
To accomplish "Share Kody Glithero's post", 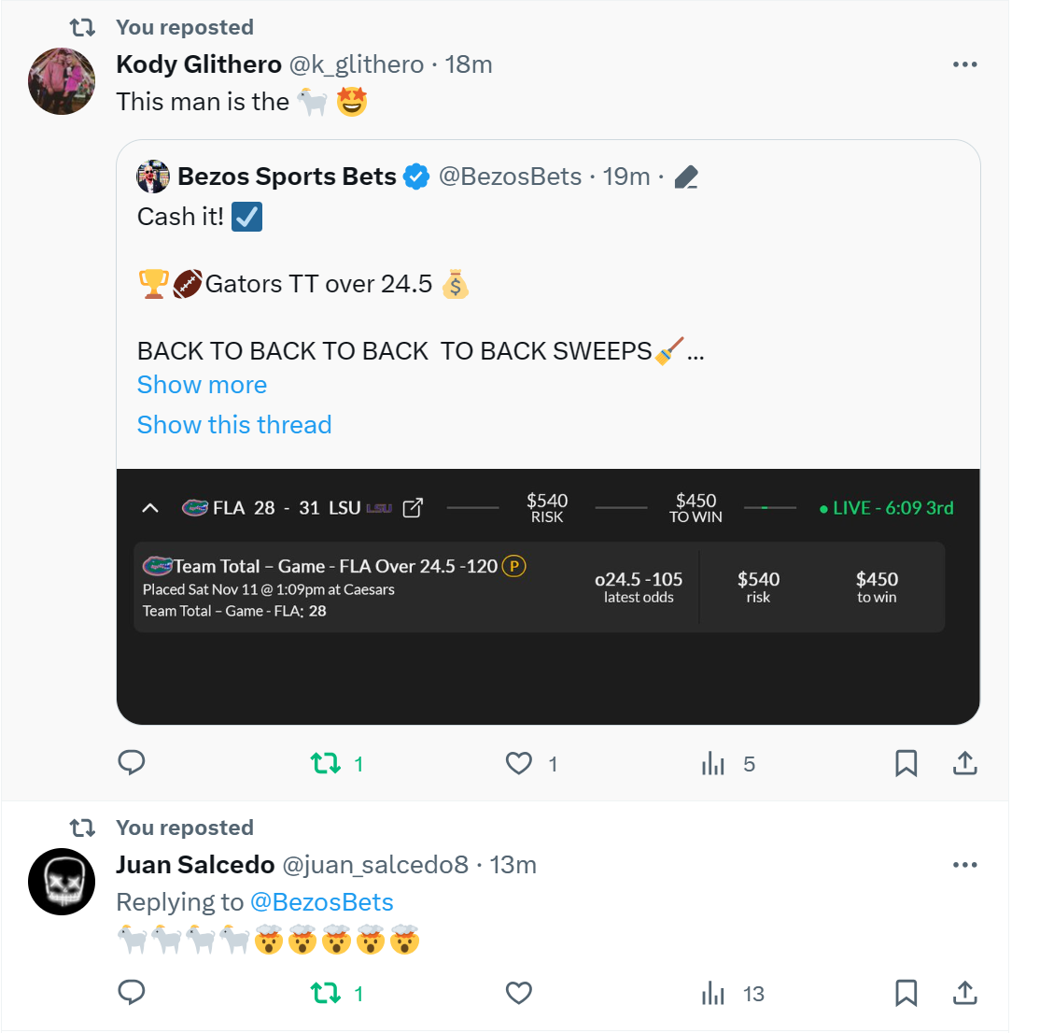I will point(964,764).
